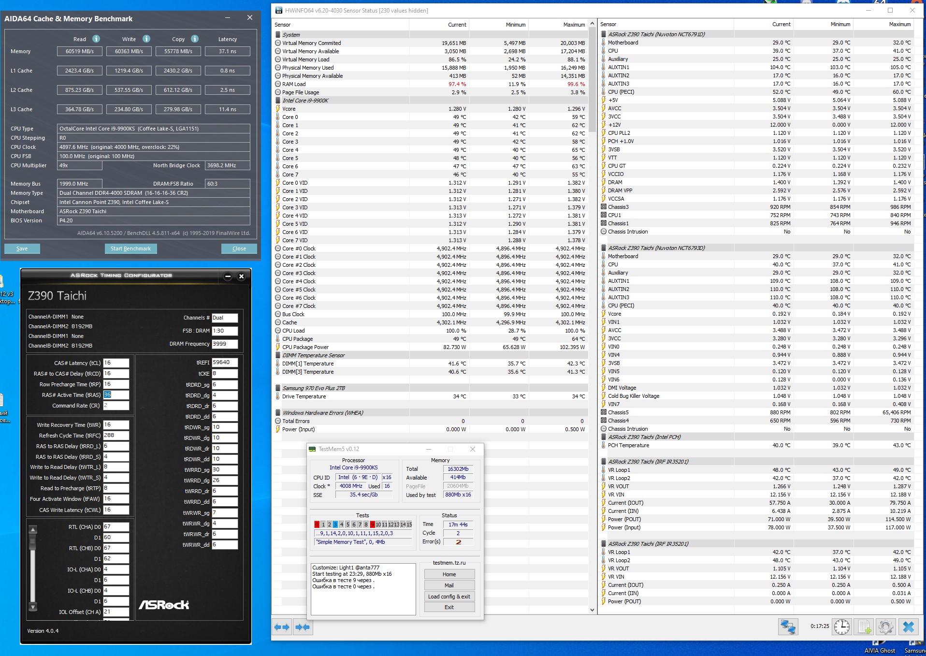This screenshot has height=656, width=926.
Task: Click the Refresh Cycle Time (tRFC) field
Action: point(116,436)
